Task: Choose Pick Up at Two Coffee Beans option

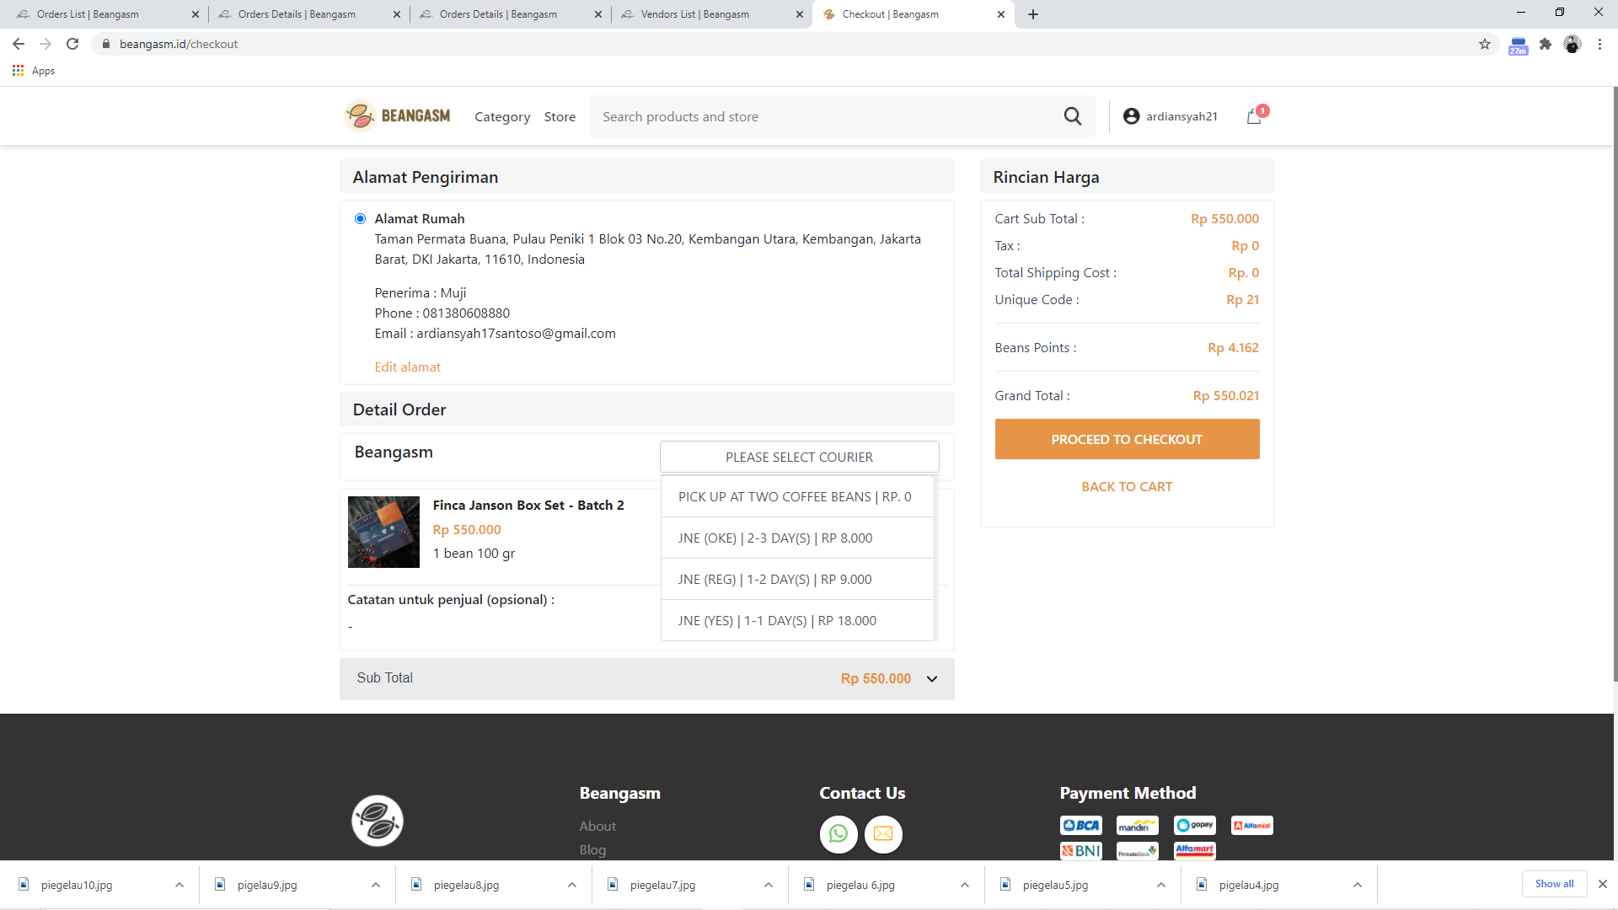Action: [x=797, y=496]
